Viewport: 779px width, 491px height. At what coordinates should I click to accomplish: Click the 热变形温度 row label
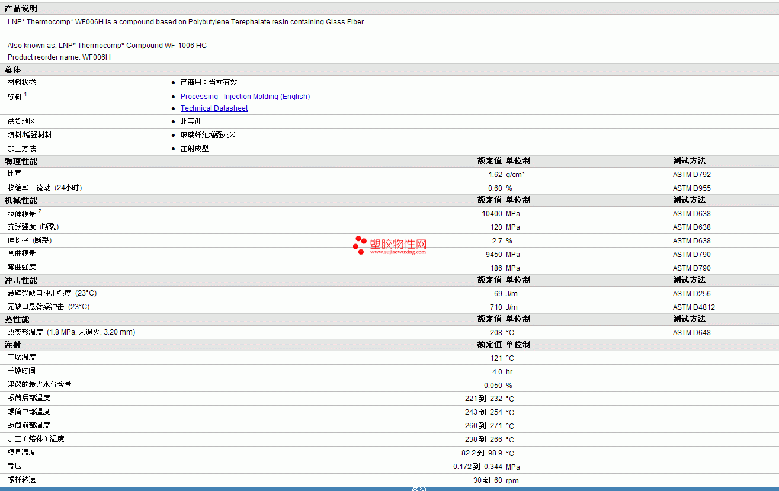pyautogui.click(x=71, y=332)
